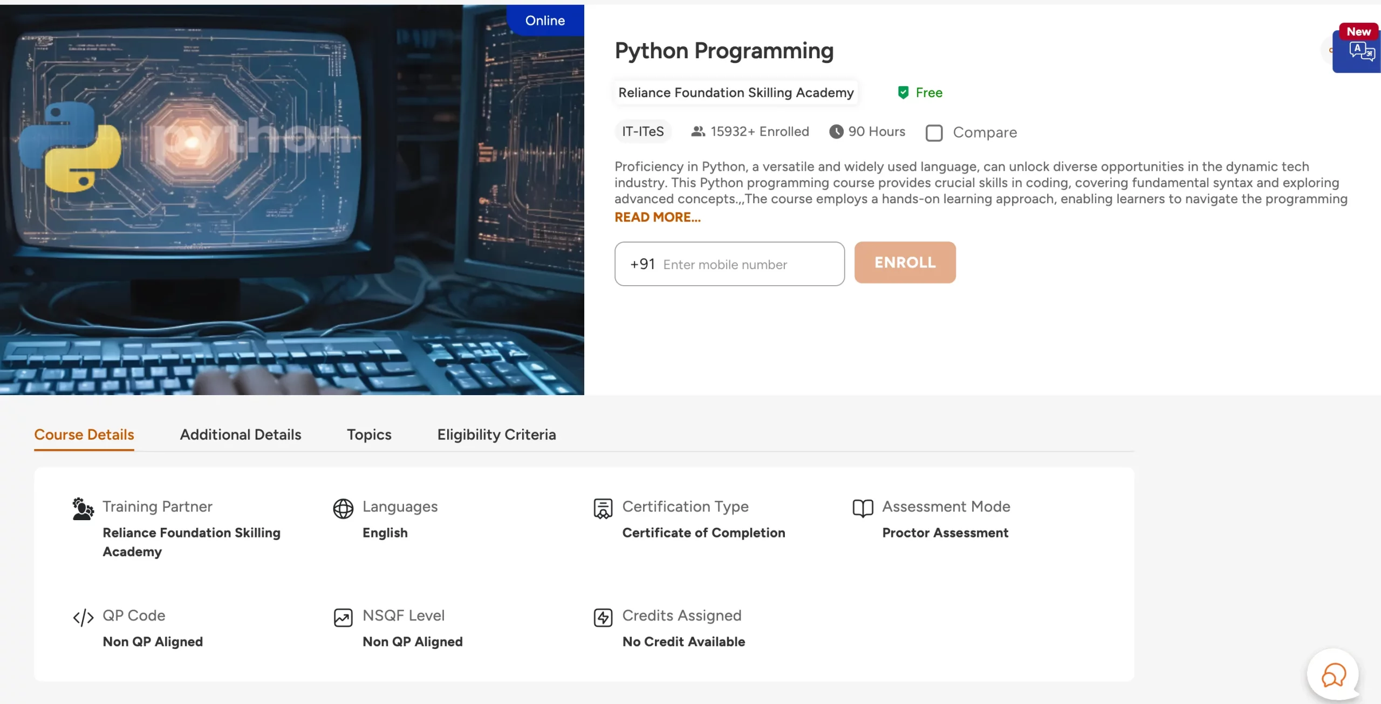This screenshot has height=704, width=1381.
Task: Open the language translate widget
Action: 1361,52
